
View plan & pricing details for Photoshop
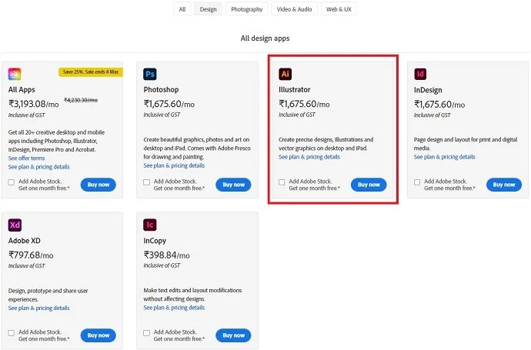pos(174,165)
